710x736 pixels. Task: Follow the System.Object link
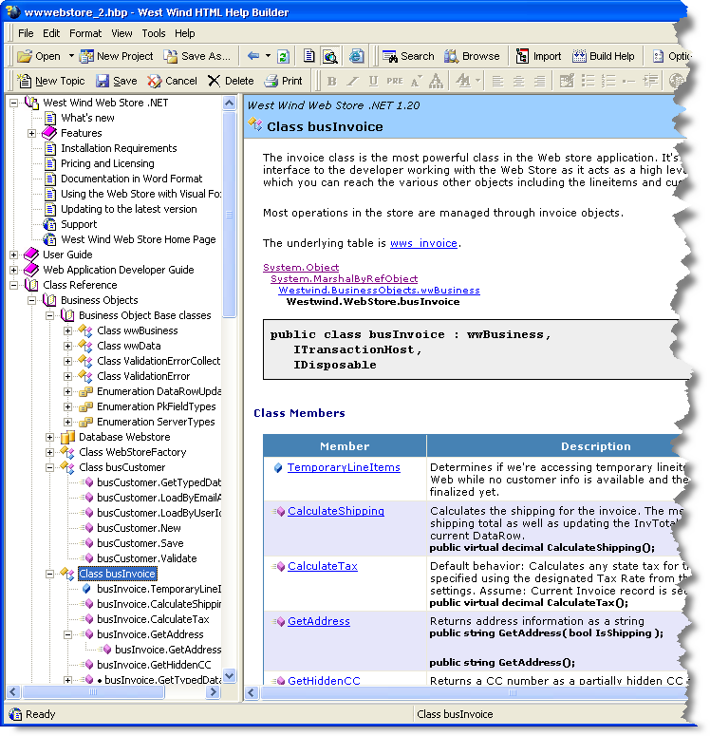click(x=301, y=267)
